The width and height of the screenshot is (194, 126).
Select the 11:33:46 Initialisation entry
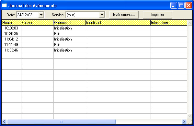click(94, 50)
